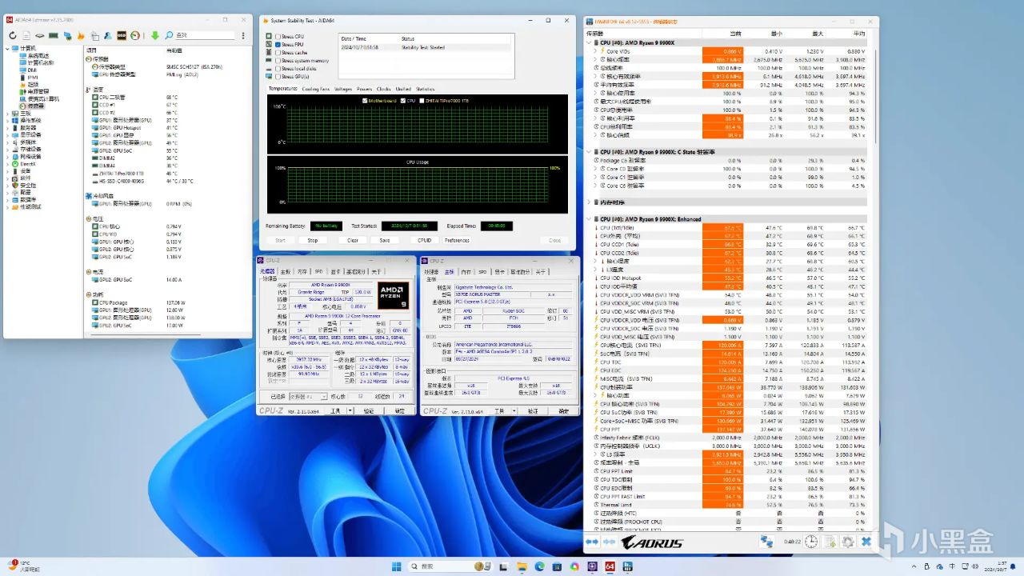Screen dimensions: 1024x576
Task: Click the HWiNFO left-right expand arrows icon
Action: [592, 542]
